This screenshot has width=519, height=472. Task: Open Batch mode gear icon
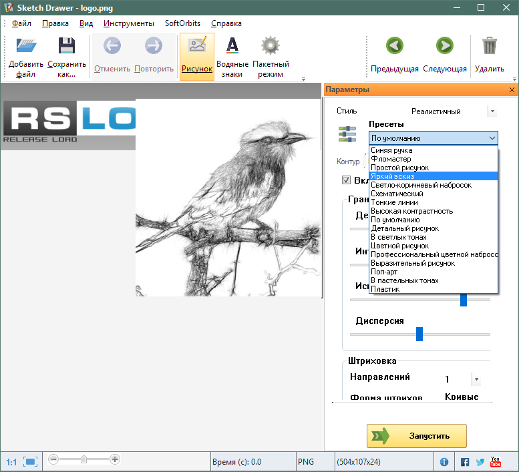(270, 46)
